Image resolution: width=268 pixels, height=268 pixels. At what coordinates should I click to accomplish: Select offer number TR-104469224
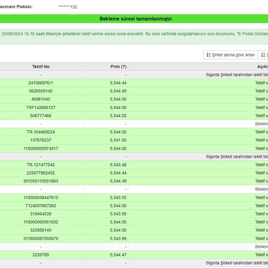pos(41,132)
